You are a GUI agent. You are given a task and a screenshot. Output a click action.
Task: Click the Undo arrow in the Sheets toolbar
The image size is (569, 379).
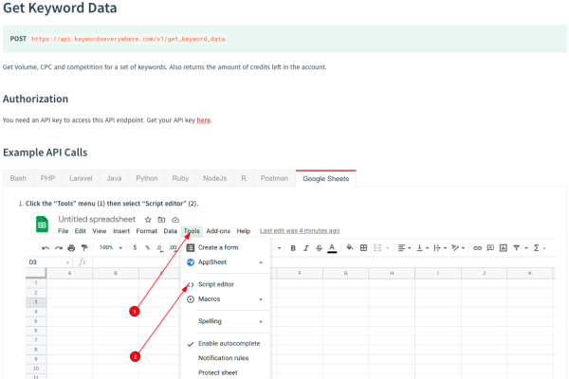46,248
